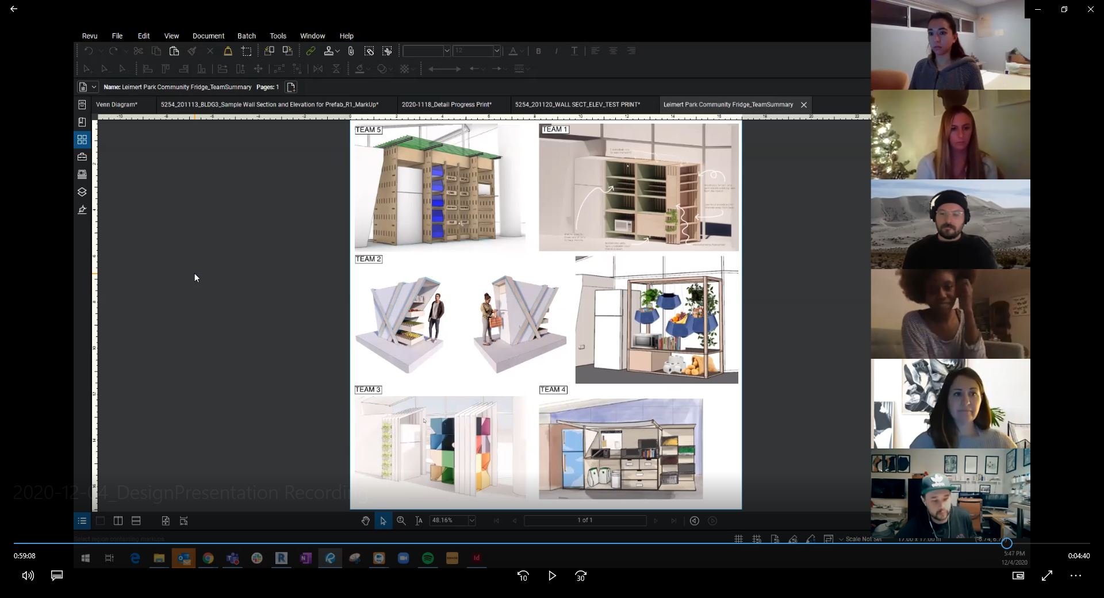Open the Batch menu
The height and width of the screenshot is (598, 1104).
(x=247, y=36)
